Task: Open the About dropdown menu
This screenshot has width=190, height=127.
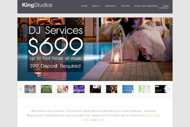Action: [x=96, y=6]
